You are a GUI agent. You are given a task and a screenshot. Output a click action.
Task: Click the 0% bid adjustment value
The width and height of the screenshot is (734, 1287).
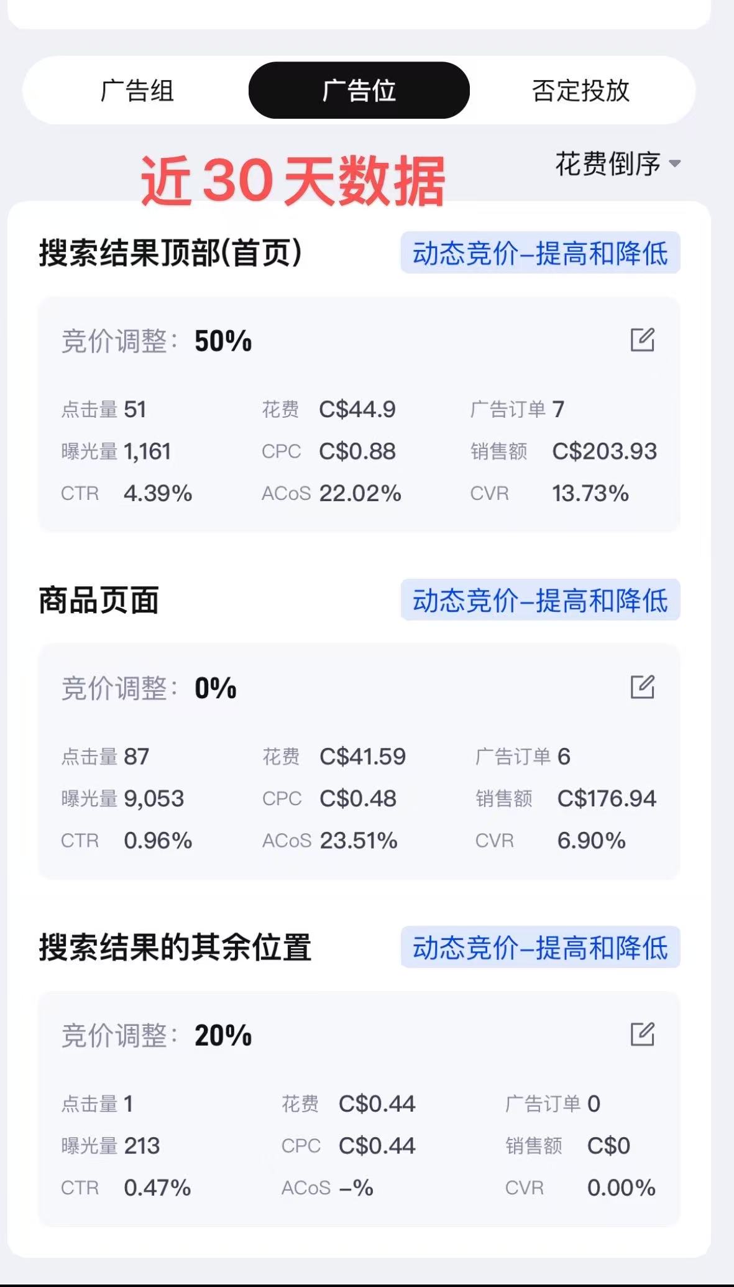215,688
